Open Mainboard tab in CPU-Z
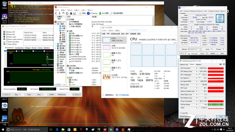This screenshot has width=235, height=132. coord(193,11)
